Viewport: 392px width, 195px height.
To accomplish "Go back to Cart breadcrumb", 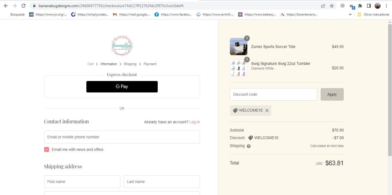I will click(90, 64).
